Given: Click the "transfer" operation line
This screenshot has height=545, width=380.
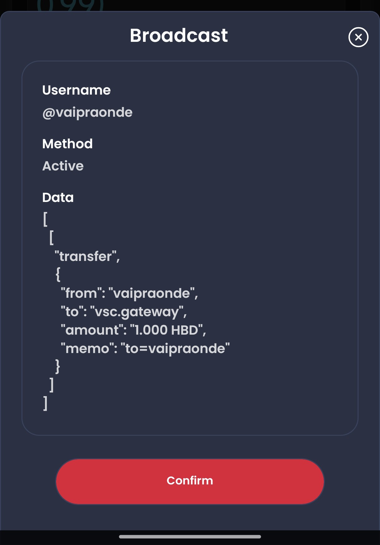Looking at the screenshot, I should coord(87,256).
